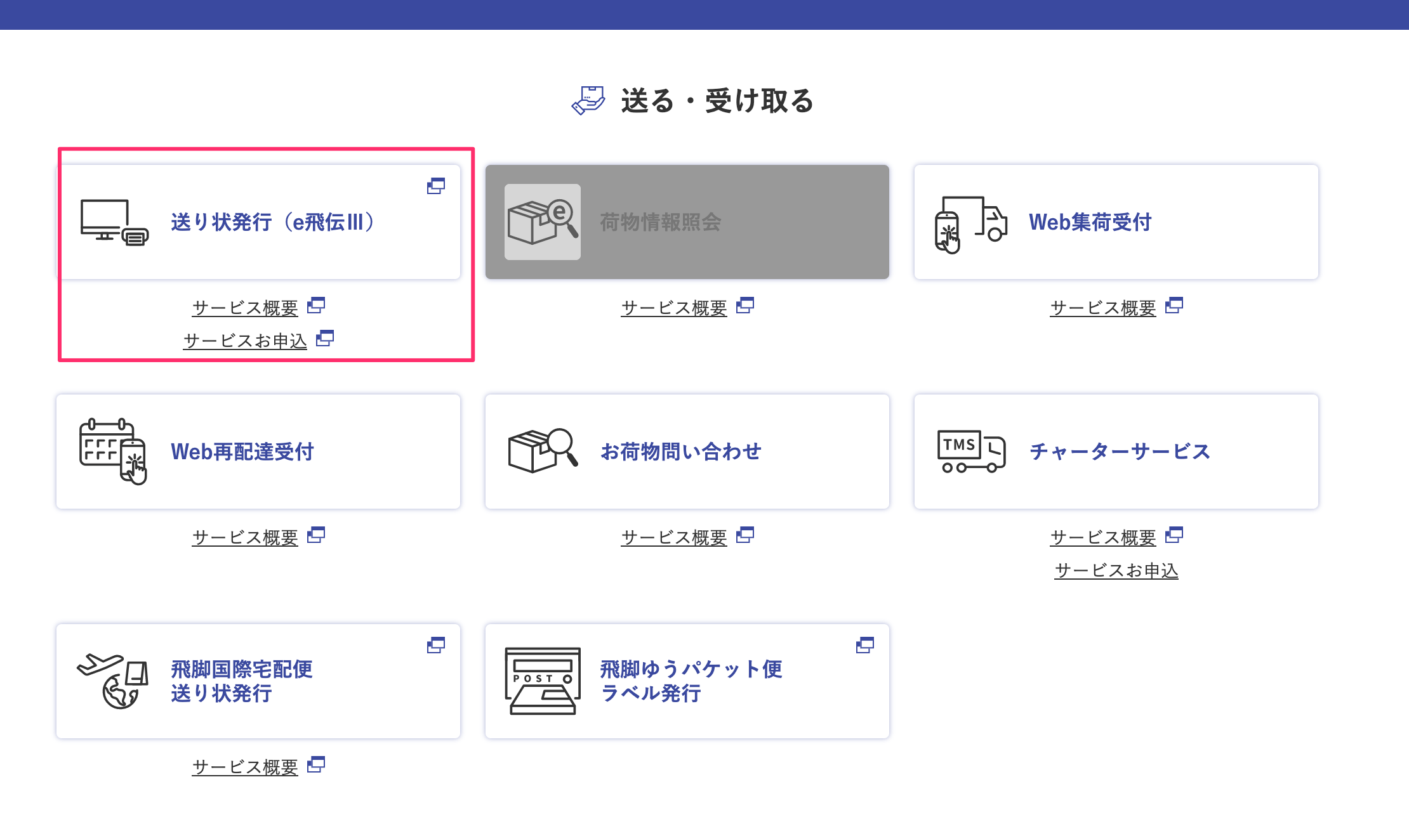This screenshot has width=1409, height=822.
Task: Click サービスお申込 under 送り状発行
Action: tap(246, 341)
